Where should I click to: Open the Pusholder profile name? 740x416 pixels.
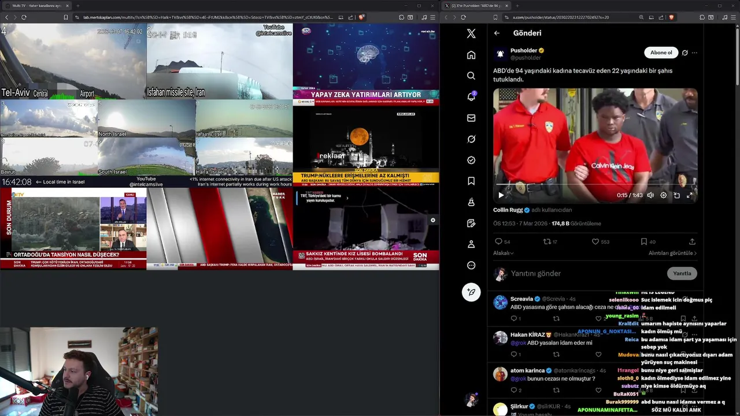point(524,50)
